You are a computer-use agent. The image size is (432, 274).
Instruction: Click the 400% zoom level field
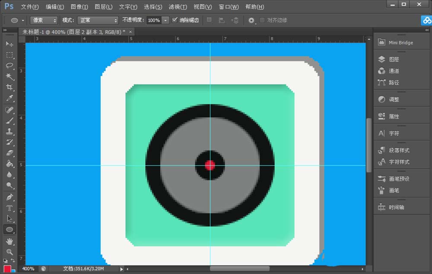coord(29,269)
